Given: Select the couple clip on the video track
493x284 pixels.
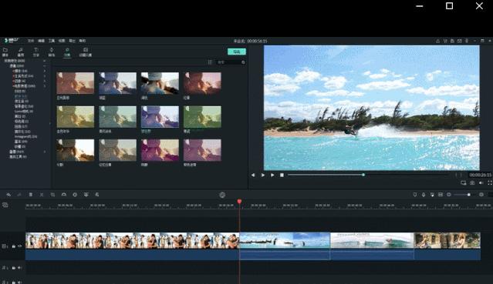Looking at the screenshot, I should click(132, 246).
